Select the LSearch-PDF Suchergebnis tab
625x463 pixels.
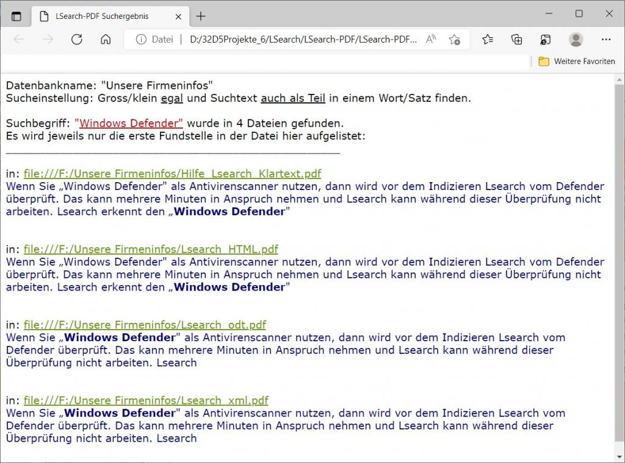[x=101, y=16]
